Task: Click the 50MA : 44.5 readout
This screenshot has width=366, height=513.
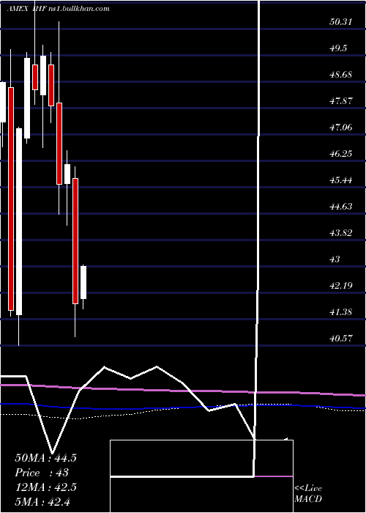Action: (45, 458)
